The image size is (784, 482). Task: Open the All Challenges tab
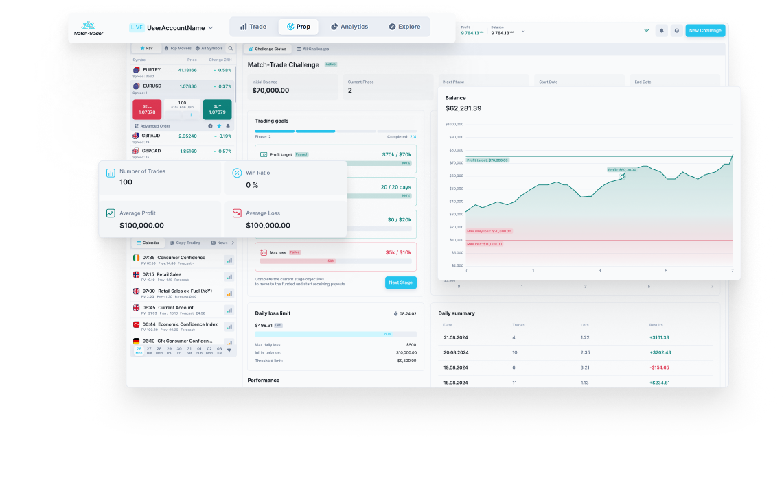pyautogui.click(x=313, y=49)
